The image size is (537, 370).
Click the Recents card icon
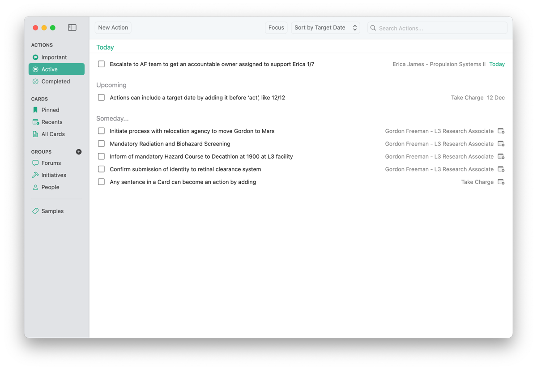pos(35,122)
